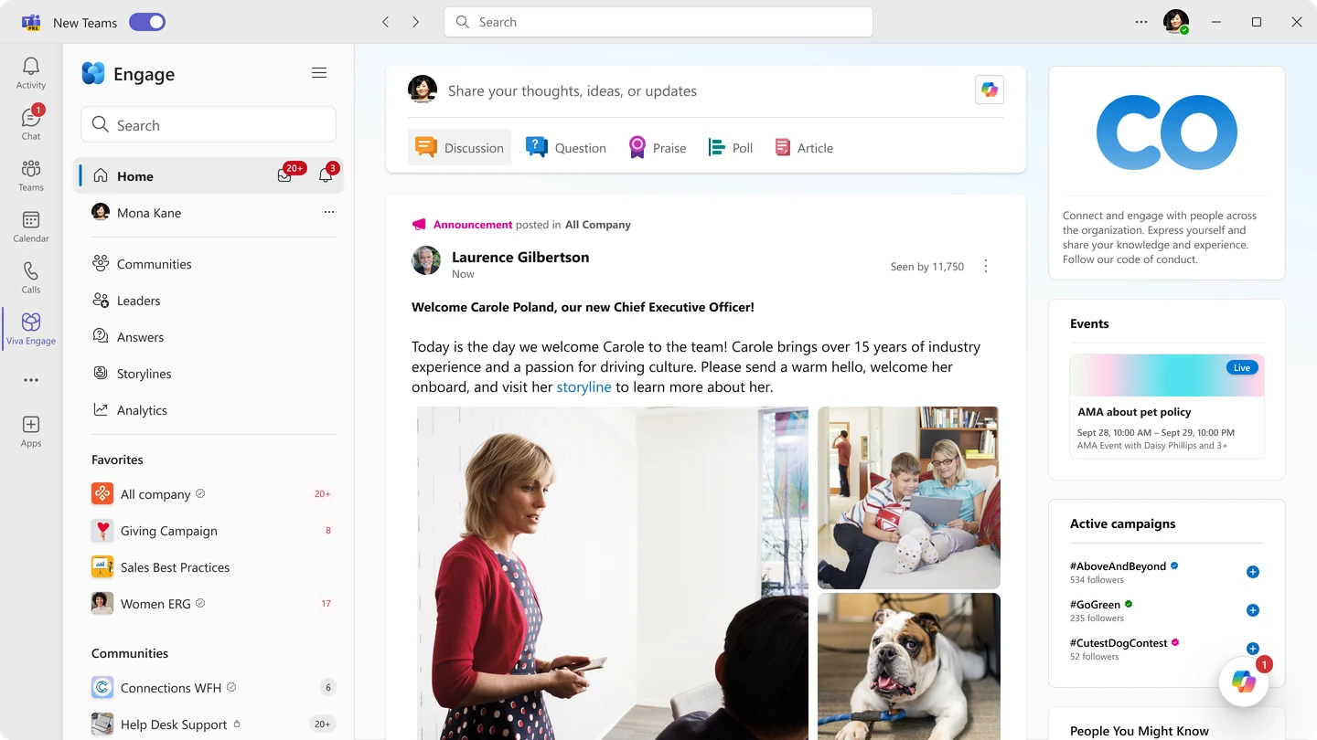Toggle the New Teams switch
Image resolution: width=1317 pixels, height=740 pixels.
(147, 22)
